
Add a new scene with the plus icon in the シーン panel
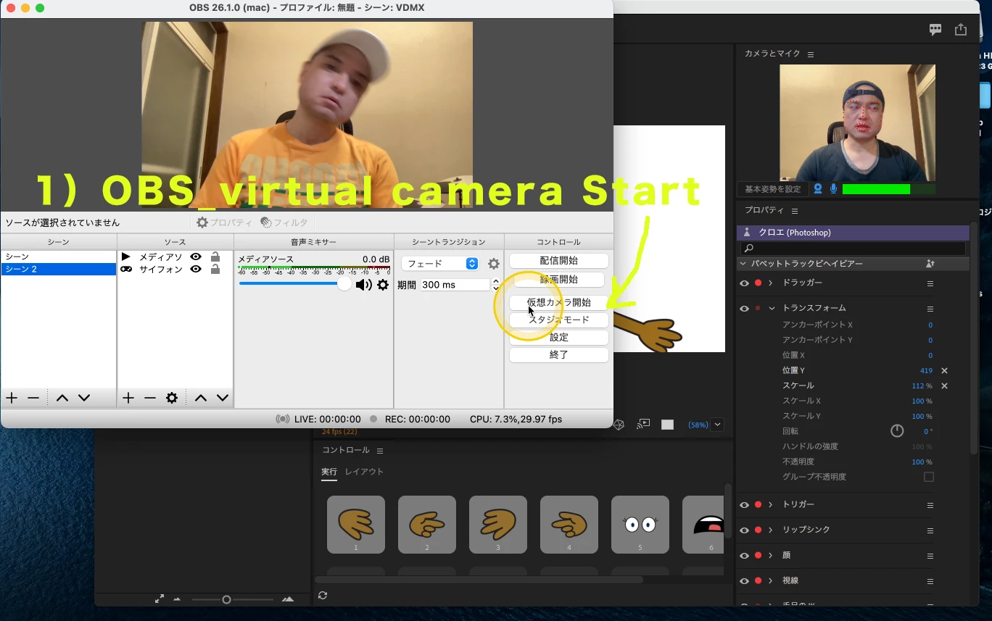(x=12, y=398)
